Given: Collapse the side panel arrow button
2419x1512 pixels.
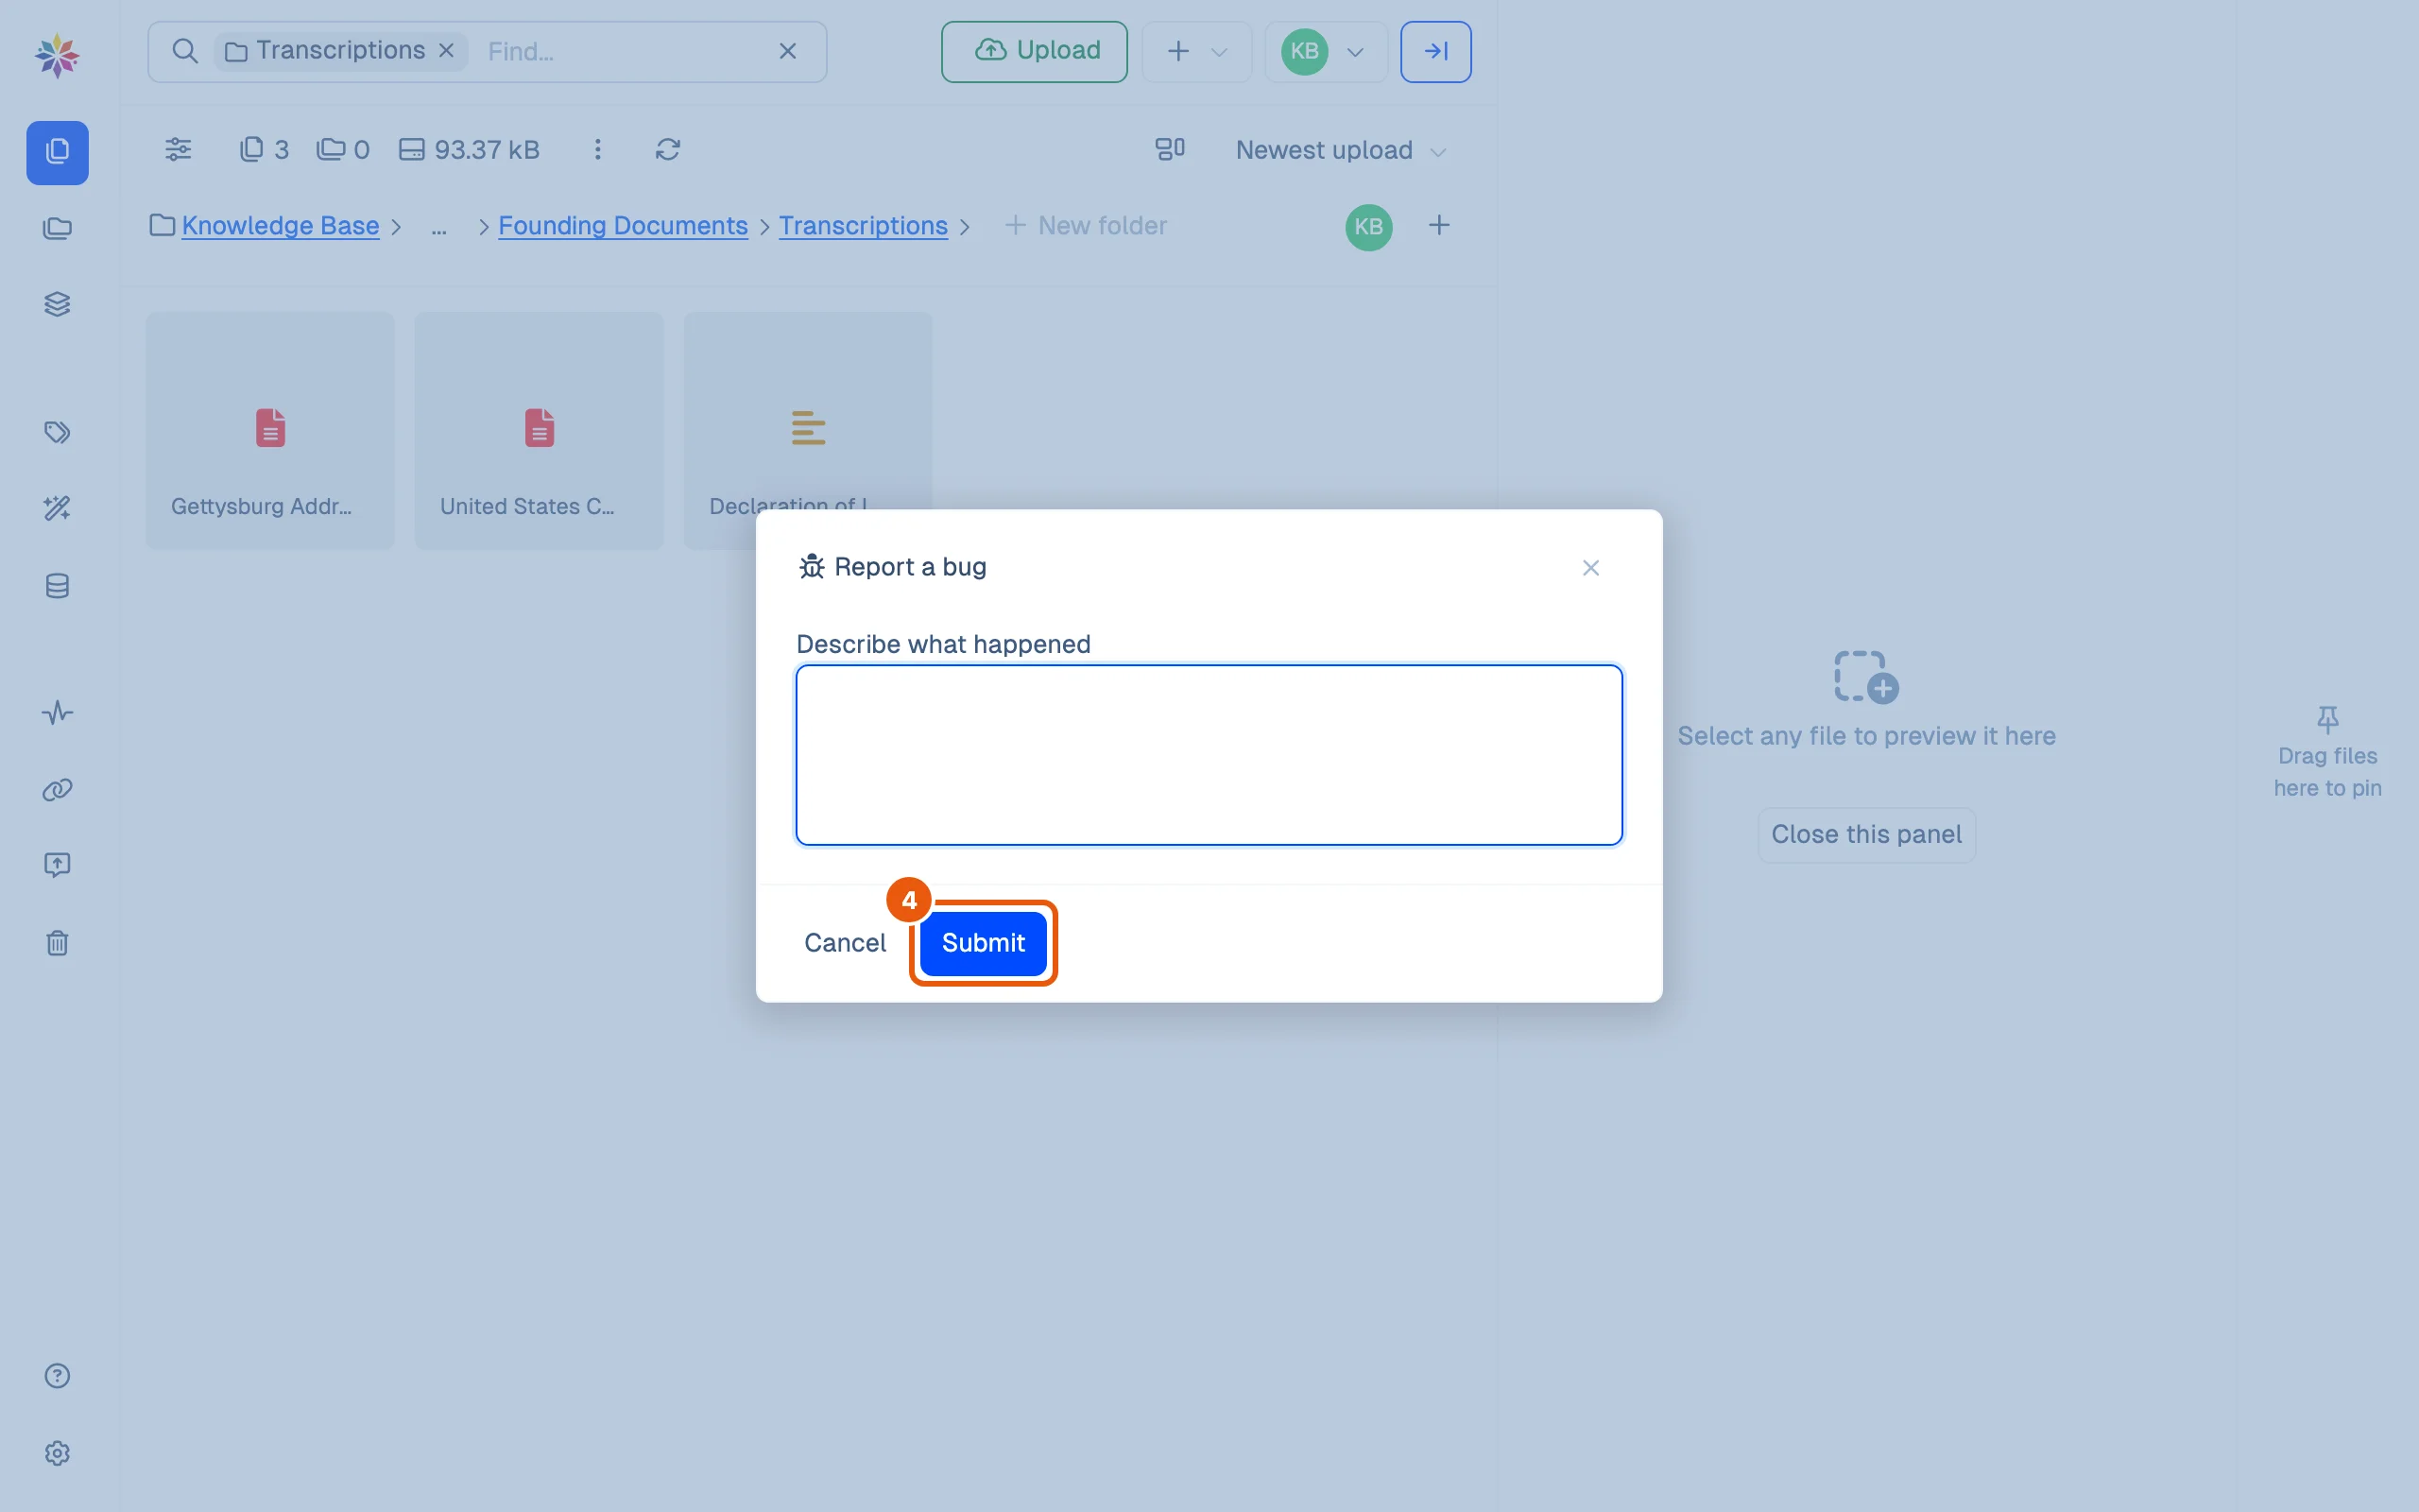Looking at the screenshot, I should [x=1435, y=51].
